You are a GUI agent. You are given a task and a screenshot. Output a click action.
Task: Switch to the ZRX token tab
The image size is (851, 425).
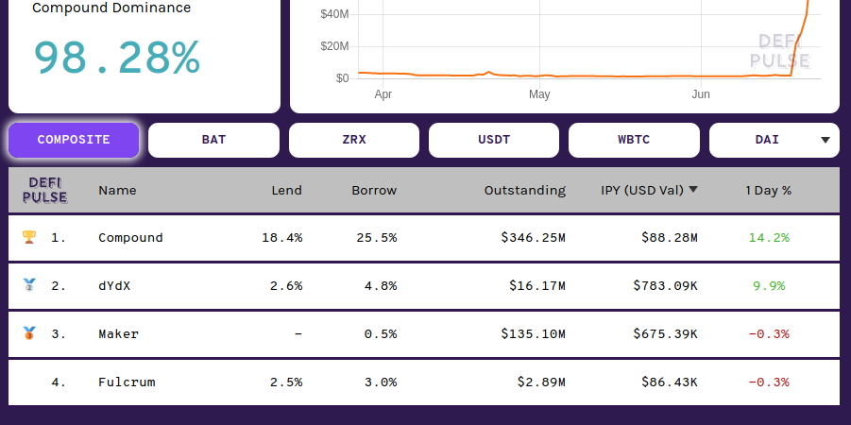[x=354, y=140]
